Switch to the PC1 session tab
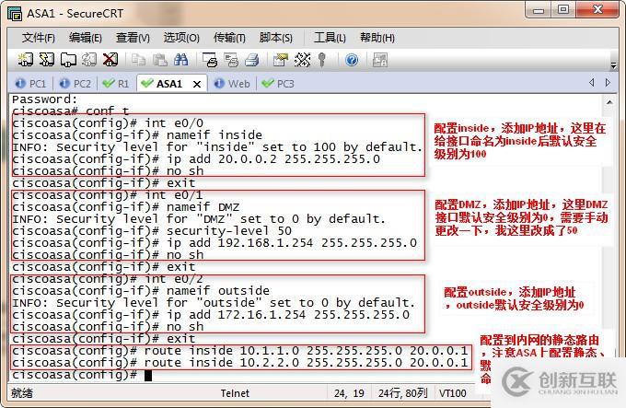This screenshot has width=626, height=408. coord(31,84)
